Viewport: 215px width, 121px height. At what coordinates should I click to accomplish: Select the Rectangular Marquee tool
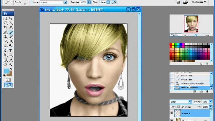[x=5, y=18]
